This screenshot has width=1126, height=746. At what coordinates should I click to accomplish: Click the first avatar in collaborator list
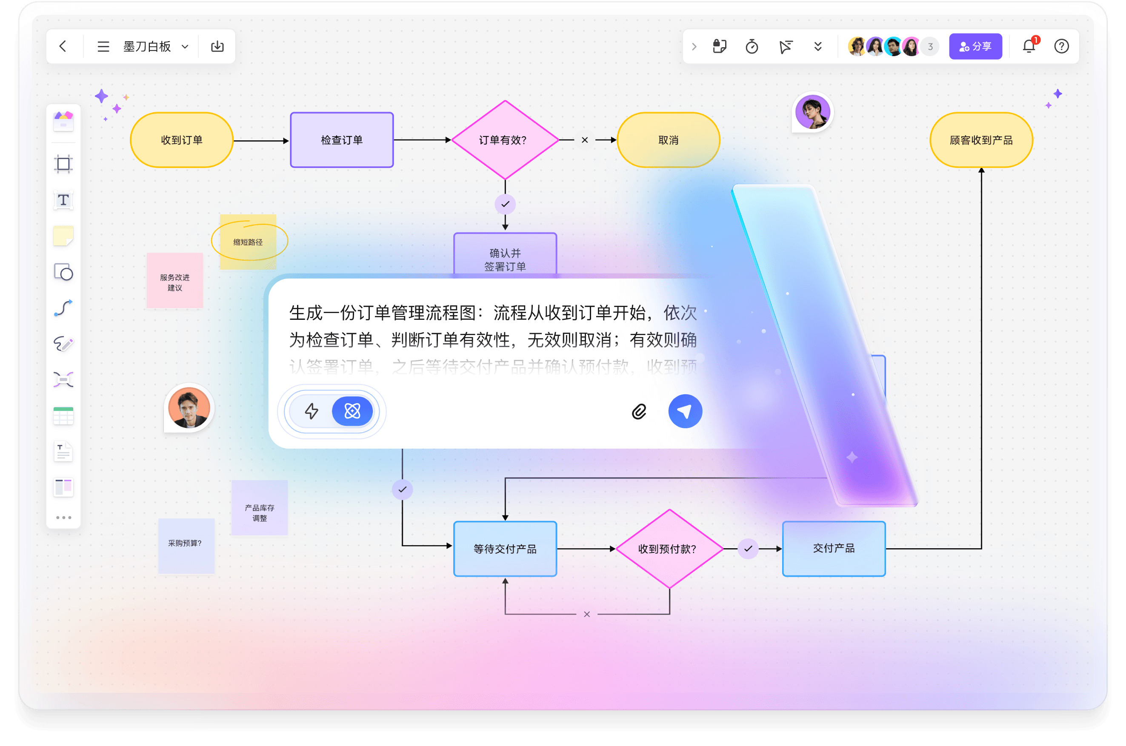point(857,46)
